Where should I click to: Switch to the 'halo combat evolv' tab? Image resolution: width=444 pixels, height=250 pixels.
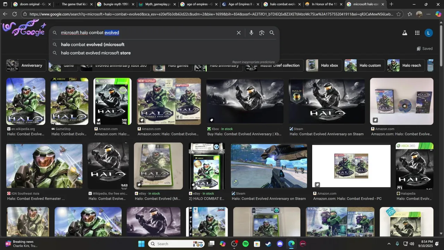(x=282, y=4)
